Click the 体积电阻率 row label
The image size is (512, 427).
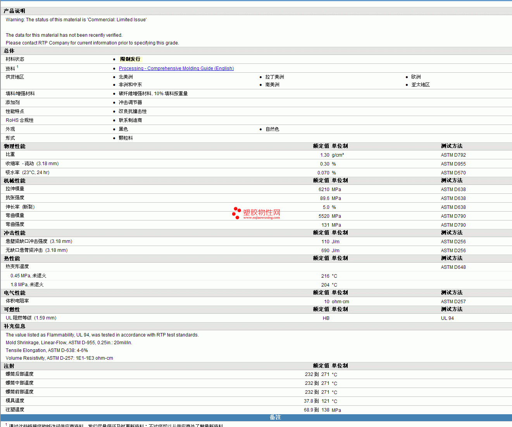17,301
